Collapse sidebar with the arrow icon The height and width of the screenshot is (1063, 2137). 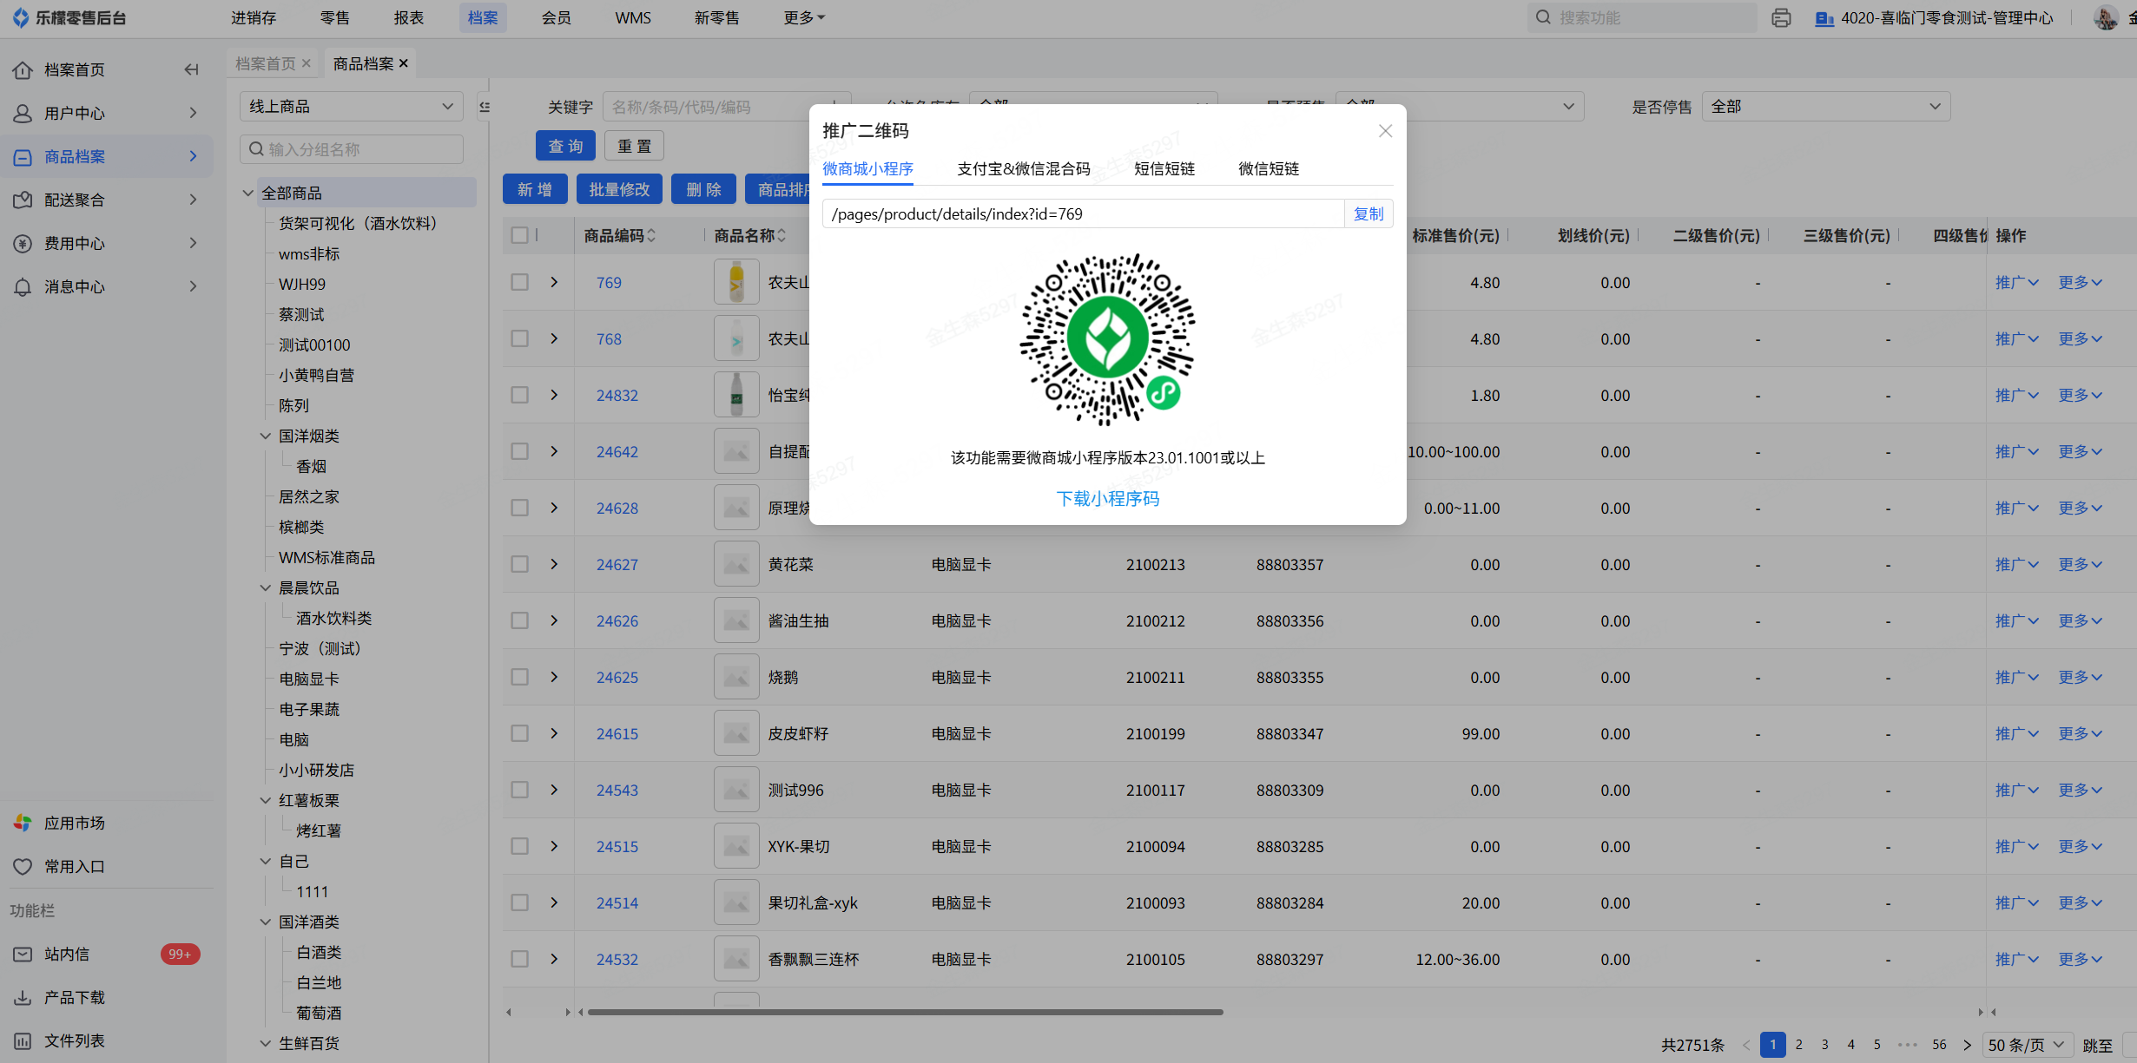pos(191,69)
